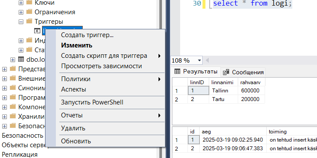The height and width of the screenshot is (158, 317).
Task: Click the 'Представ...' folder icon
Action: (13, 69)
